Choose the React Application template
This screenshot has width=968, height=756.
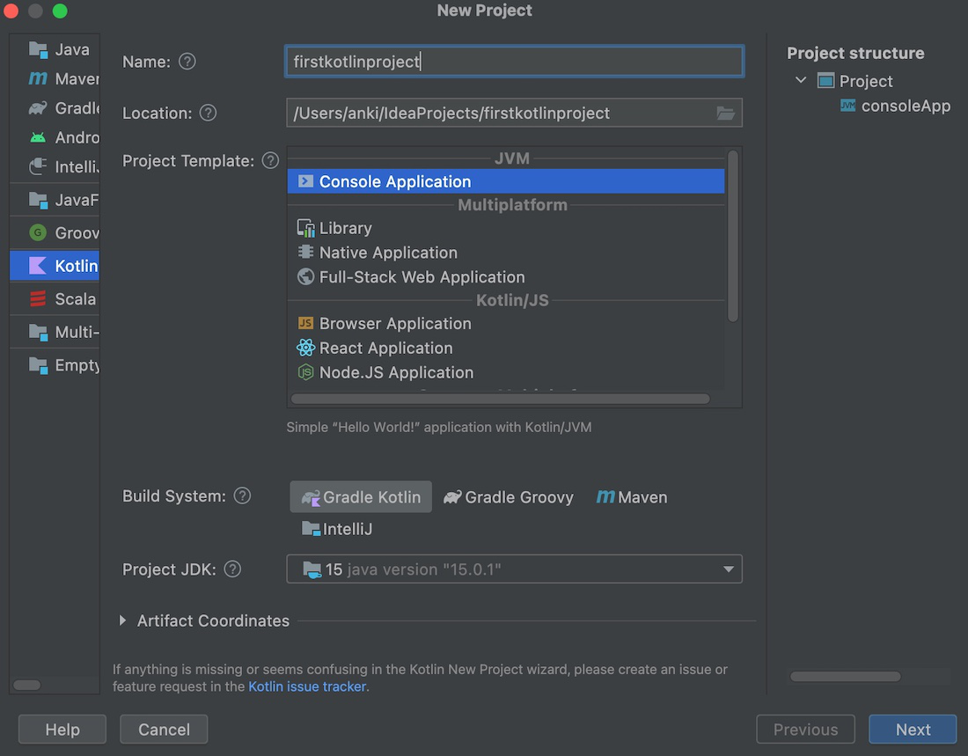[x=506, y=348]
